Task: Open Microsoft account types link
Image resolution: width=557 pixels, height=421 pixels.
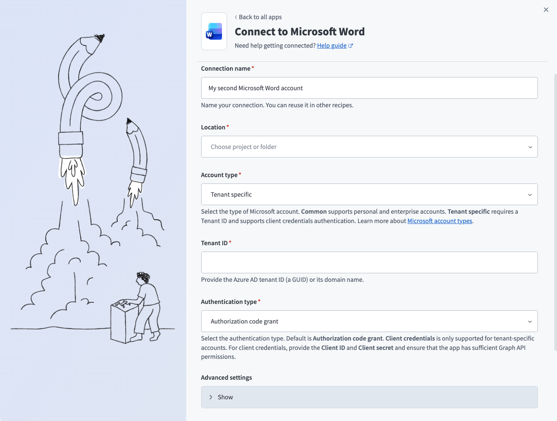Action: pyautogui.click(x=440, y=221)
